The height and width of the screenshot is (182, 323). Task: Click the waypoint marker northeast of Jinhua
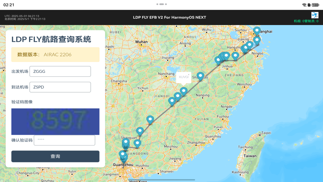coord(235,55)
